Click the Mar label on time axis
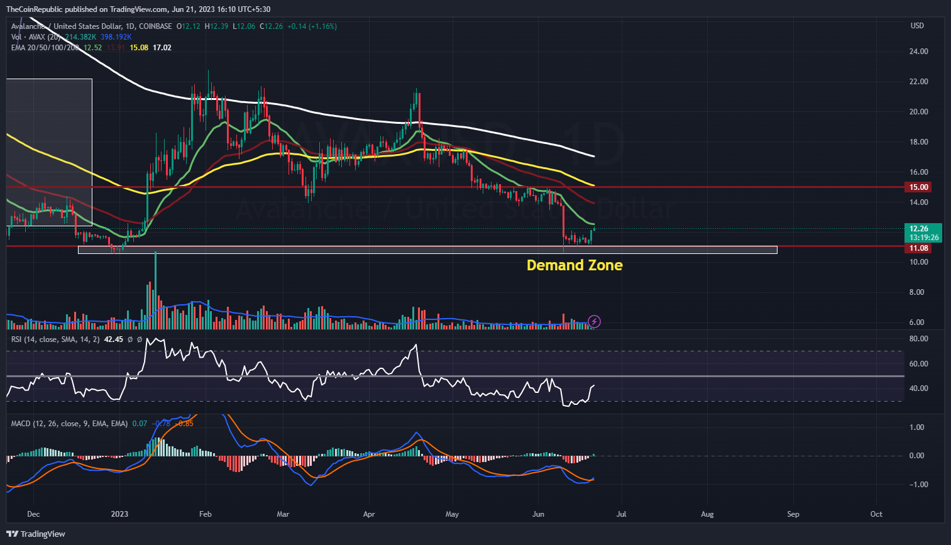The image size is (951, 545). click(283, 514)
